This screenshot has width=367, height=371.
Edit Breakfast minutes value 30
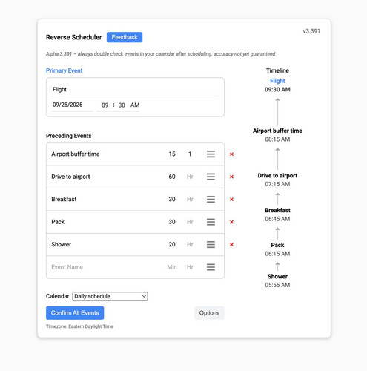pos(172,199)
